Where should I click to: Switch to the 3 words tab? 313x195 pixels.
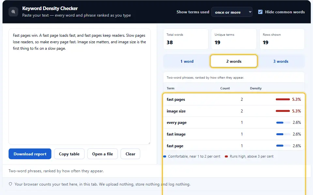(281, 61)
